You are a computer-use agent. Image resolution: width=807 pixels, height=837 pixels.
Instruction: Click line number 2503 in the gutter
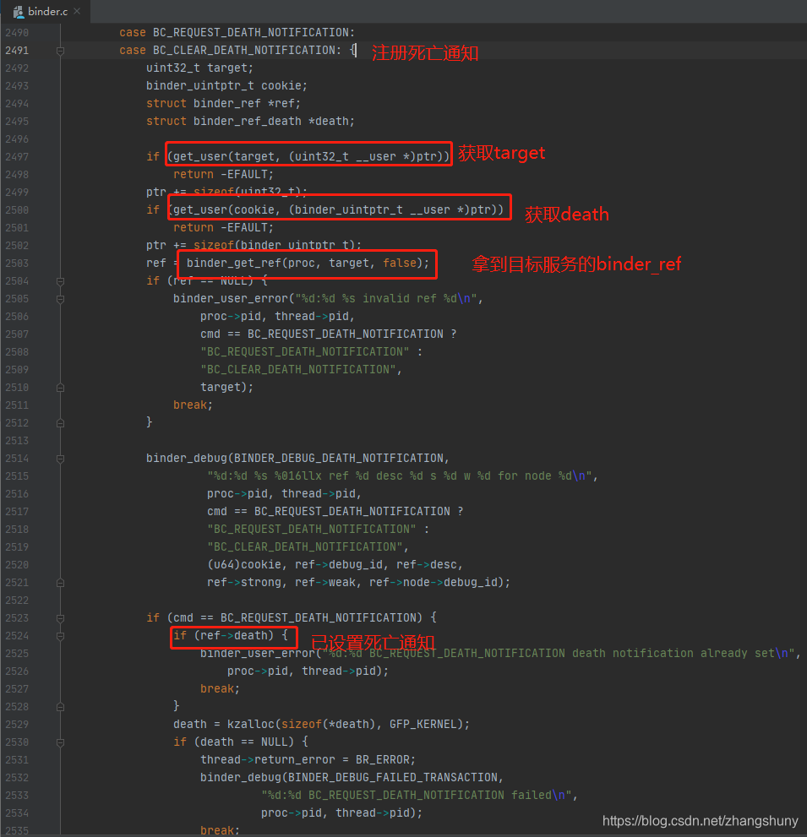point(17,264)
